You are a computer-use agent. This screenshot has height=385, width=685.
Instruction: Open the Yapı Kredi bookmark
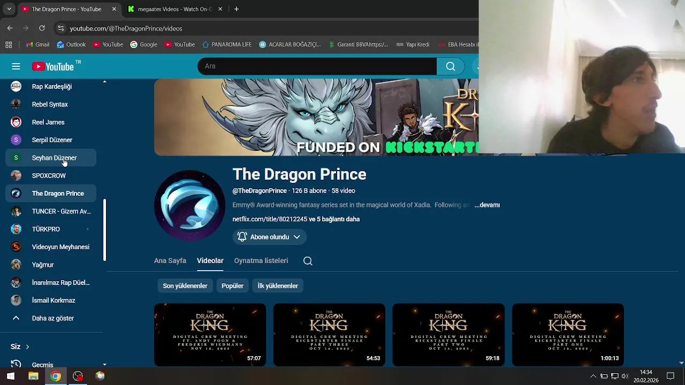pos(413,44)
